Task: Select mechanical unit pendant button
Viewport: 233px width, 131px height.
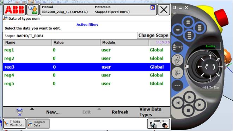Action: coord(178,47)
